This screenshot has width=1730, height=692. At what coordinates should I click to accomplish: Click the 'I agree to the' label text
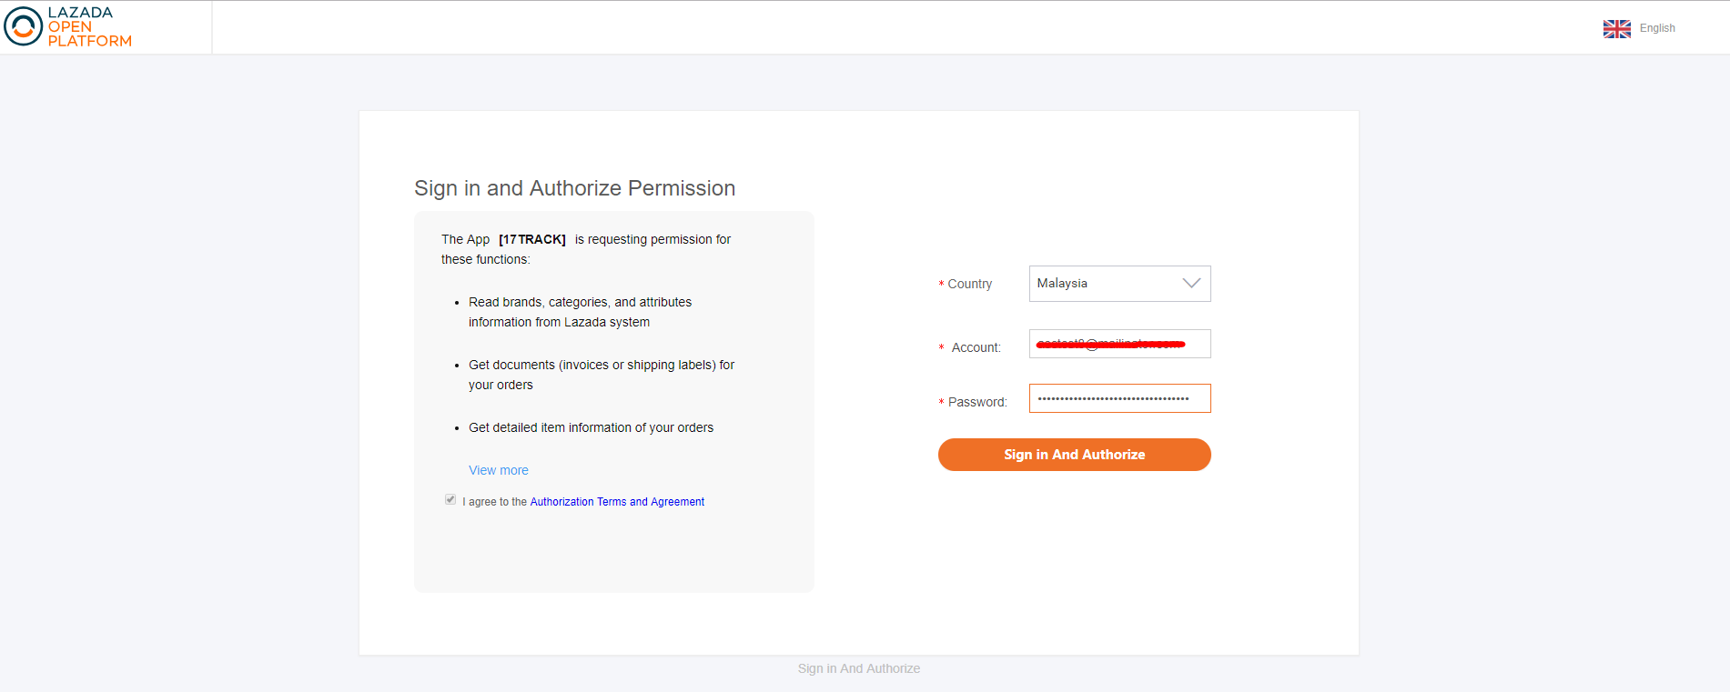tap(495, 501)
